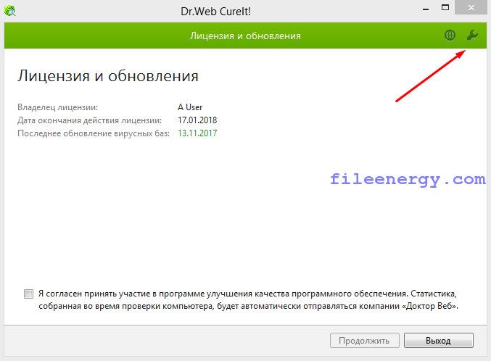Click the consent text about Доктор Веб statistics
Screen dimensions: 491x361
(248, 299)
